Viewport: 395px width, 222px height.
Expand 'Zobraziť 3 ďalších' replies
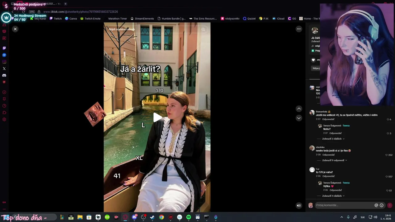(x=333, y=139)
